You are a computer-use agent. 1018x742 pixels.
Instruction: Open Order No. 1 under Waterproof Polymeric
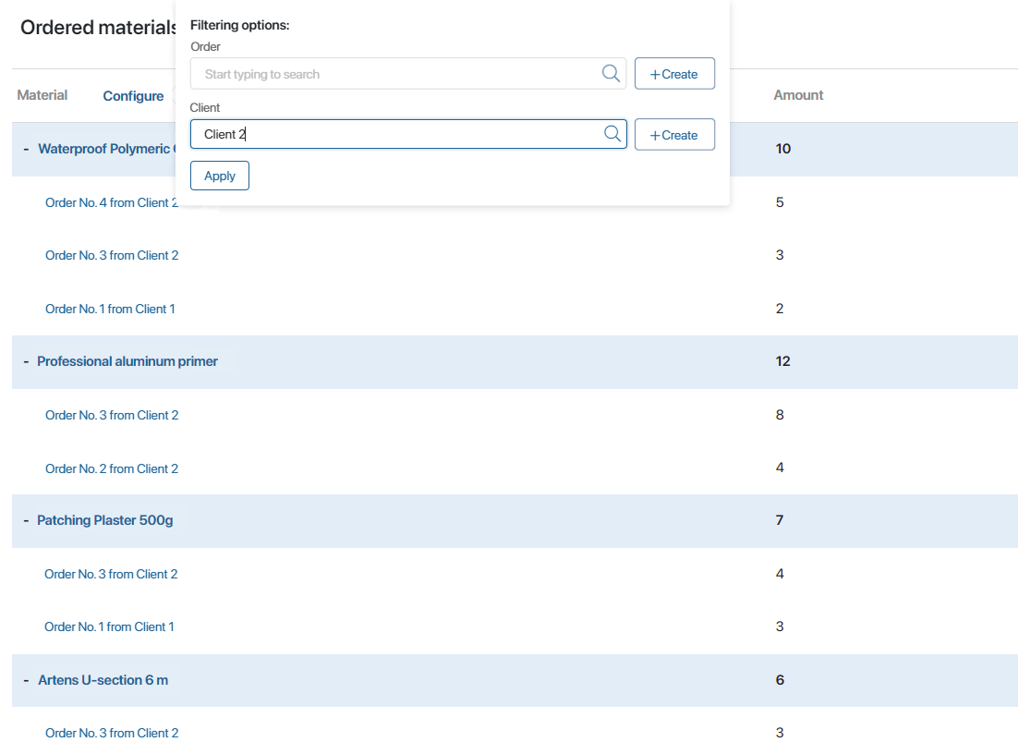tap(110, 309)
